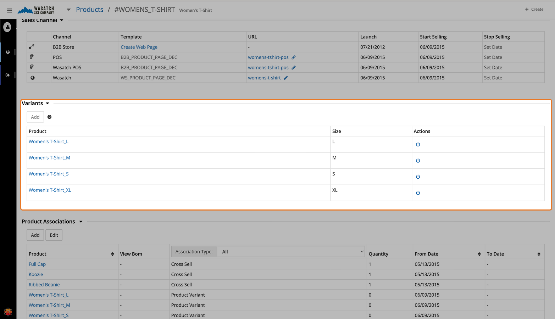Click the sign-out arrow icon in sidebar
Screen dimensions: 555x319
pyautogui.click(x=7, y=75)
